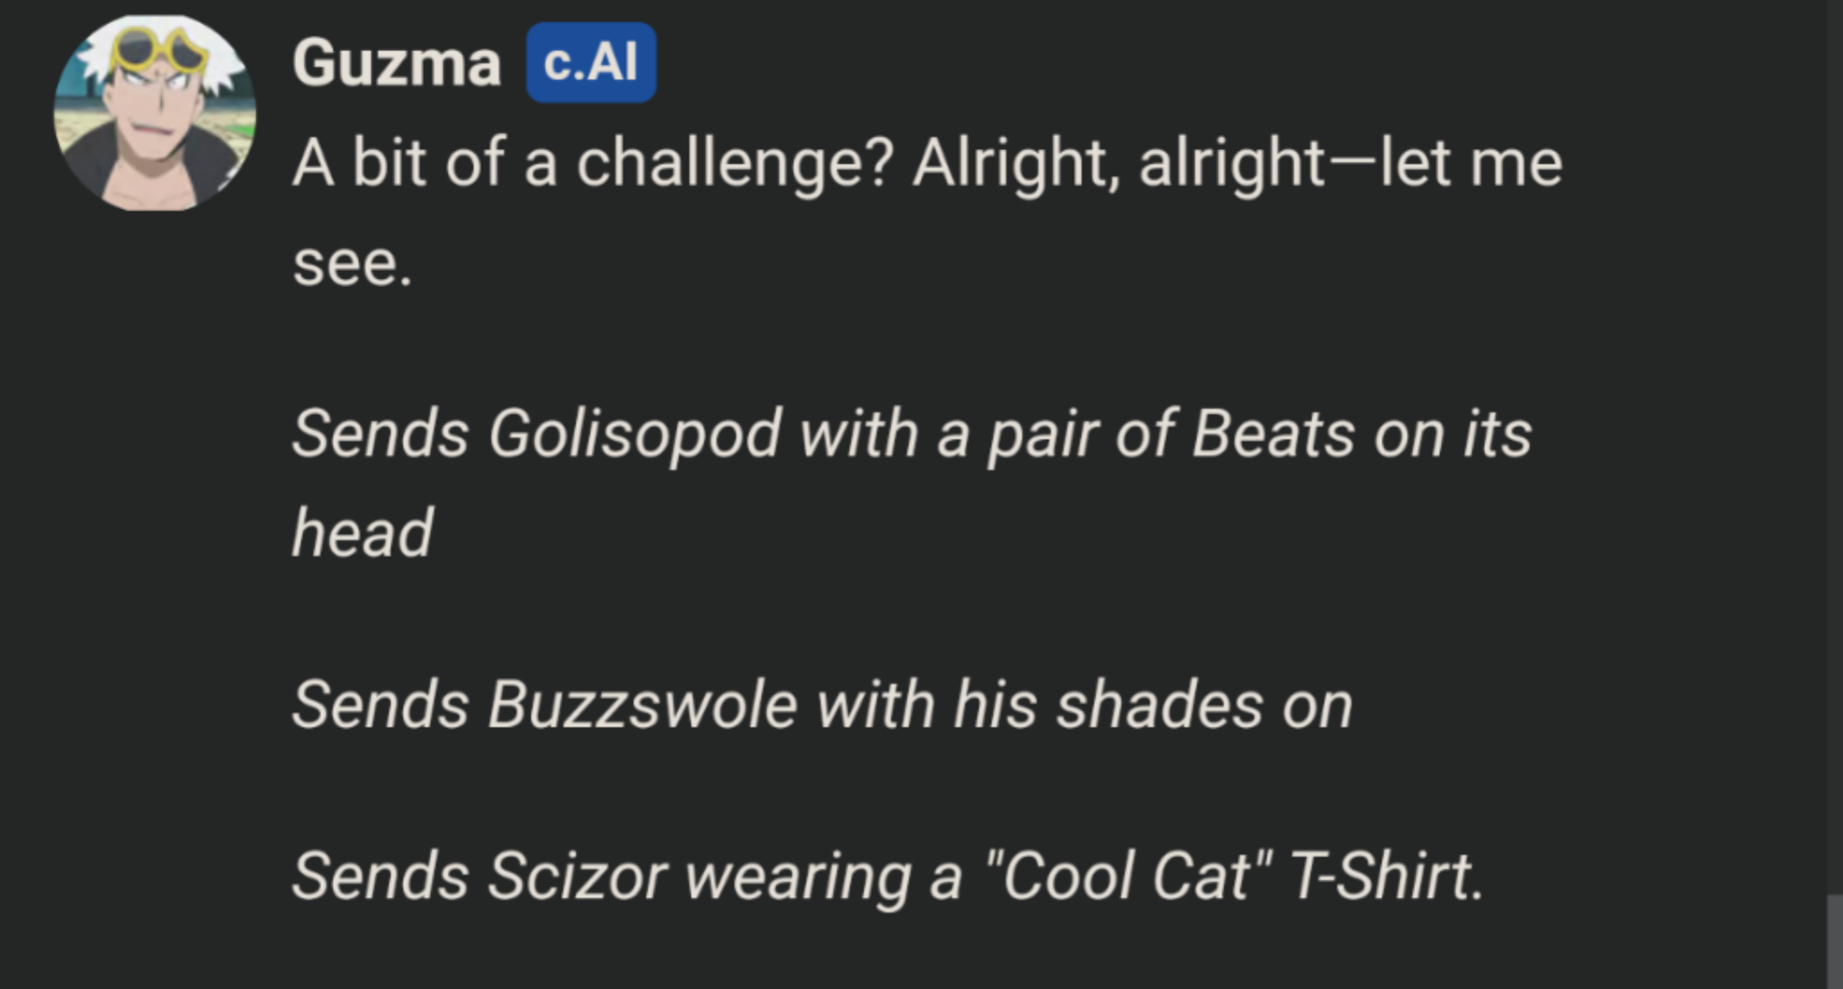Click the word "Beats" in the italic text

tap(1273, 435)
